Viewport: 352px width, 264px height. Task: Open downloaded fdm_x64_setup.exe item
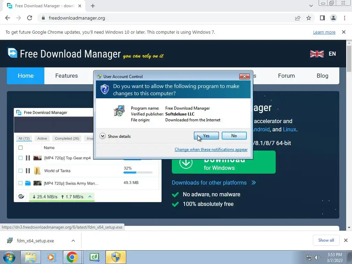35,241
